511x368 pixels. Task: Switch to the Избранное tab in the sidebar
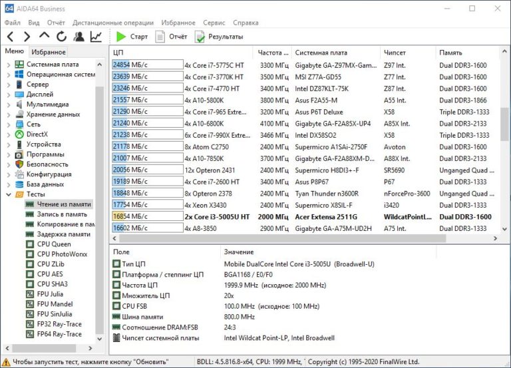click(49, 52)
